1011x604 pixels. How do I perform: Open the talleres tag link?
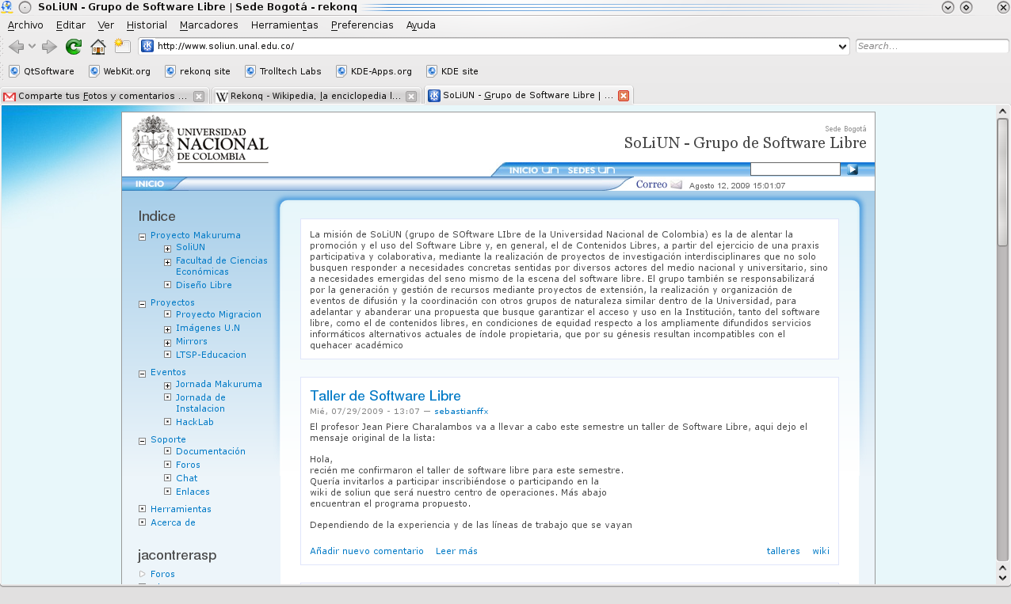tap(784, 551)
